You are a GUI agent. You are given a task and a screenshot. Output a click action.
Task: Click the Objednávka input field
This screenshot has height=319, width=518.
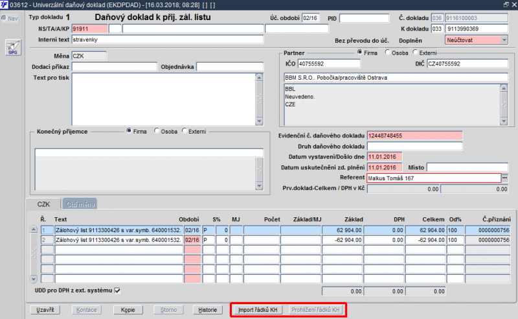230,67
